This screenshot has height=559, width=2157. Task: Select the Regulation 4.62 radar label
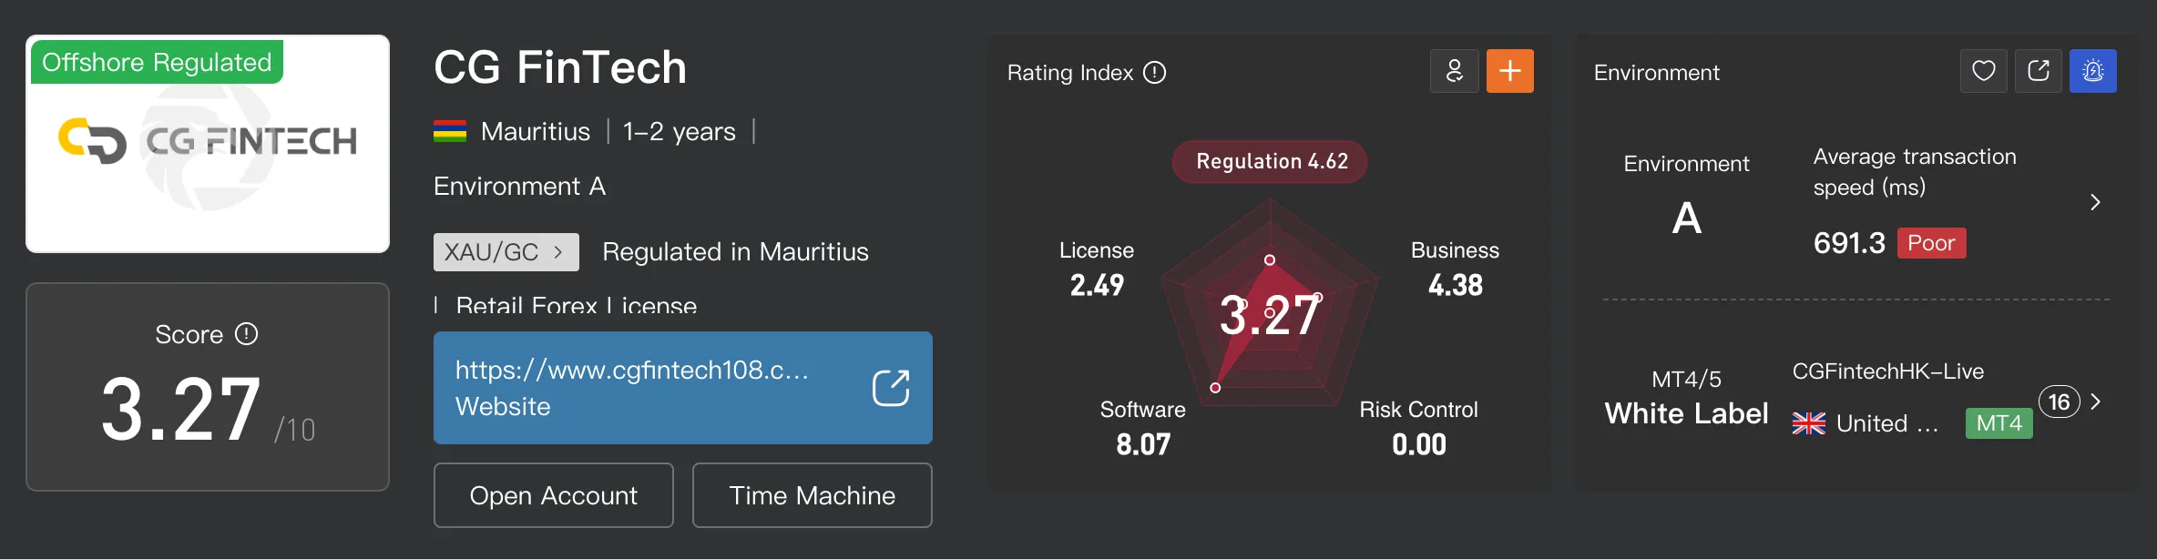pos(1270,162)
